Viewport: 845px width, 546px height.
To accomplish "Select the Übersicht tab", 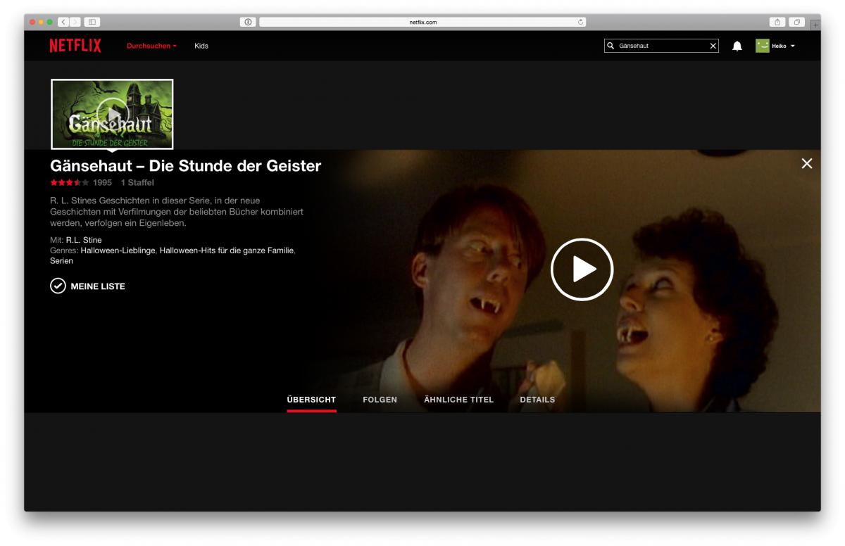I will 311,400.
